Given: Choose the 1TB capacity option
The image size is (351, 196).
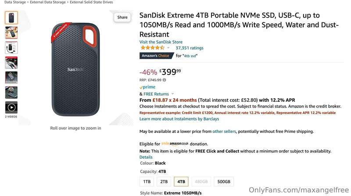Looking at the screenshot, I should click(x=147, y=182).
